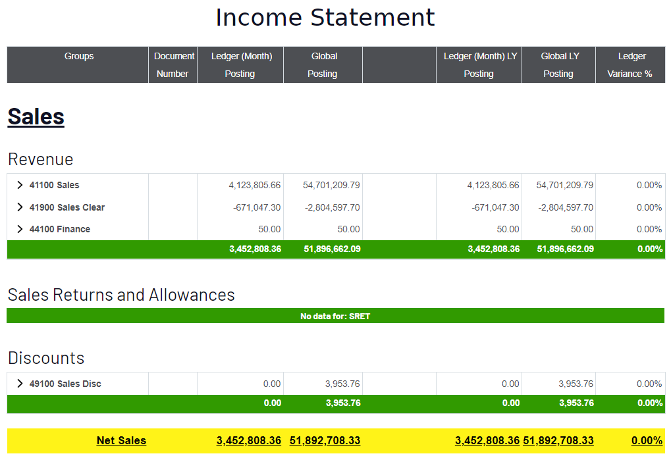Click the Revenue section heading

pos(41,159)
